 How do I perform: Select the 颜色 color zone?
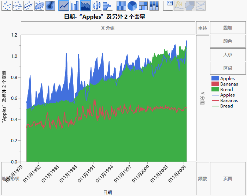228,41
